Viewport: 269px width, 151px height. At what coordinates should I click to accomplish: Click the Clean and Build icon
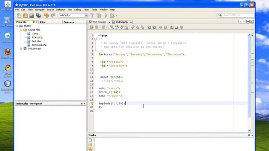click(x=99, y=16)
